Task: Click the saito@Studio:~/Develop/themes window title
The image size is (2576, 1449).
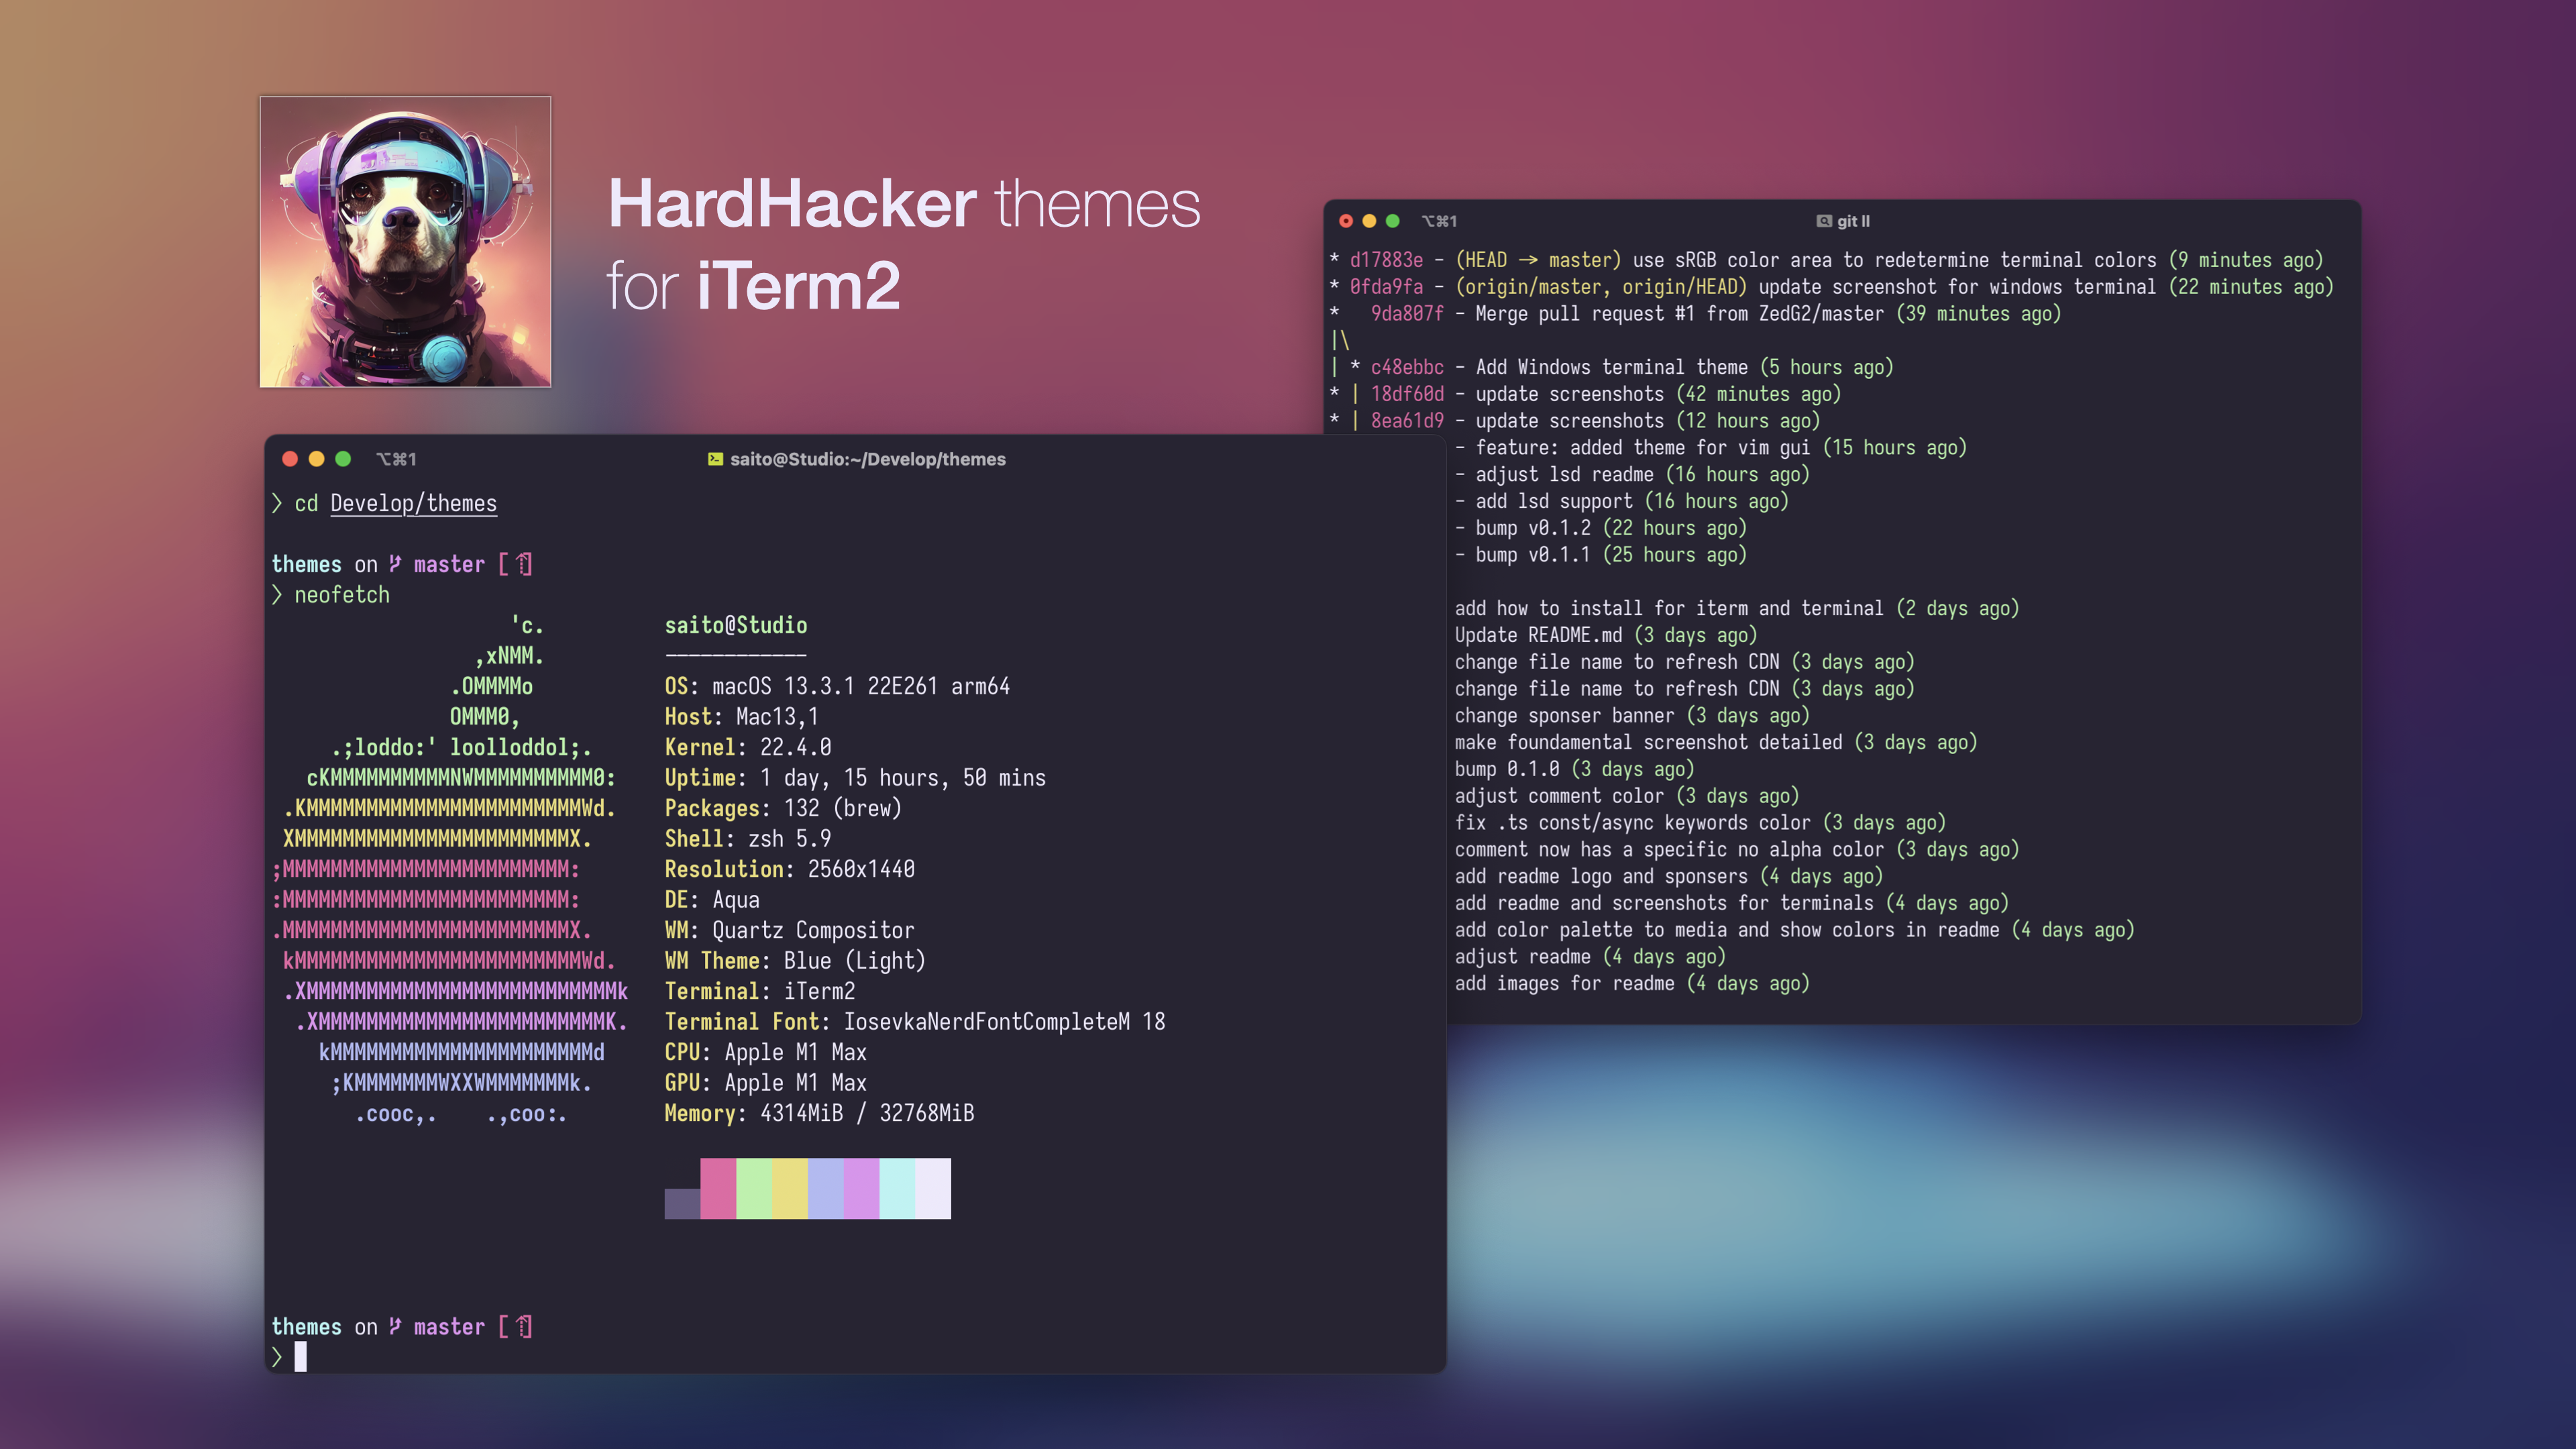Action: pyautogui.click(x=867, y=459)
